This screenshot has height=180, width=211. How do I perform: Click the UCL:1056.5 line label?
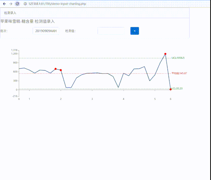pyautogui.click(x=178, y=58)
